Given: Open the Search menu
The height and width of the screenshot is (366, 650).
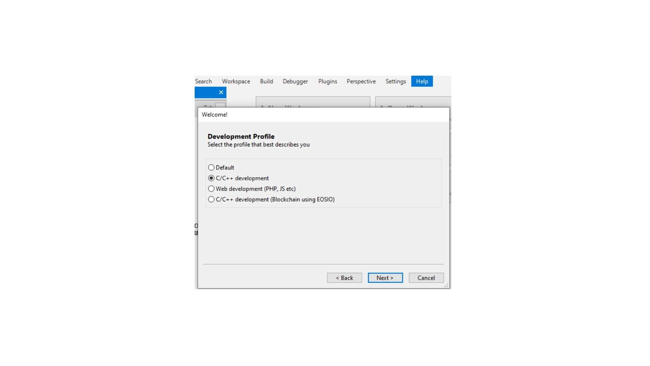Looking at the screenshot, I should tap(203, 81).
